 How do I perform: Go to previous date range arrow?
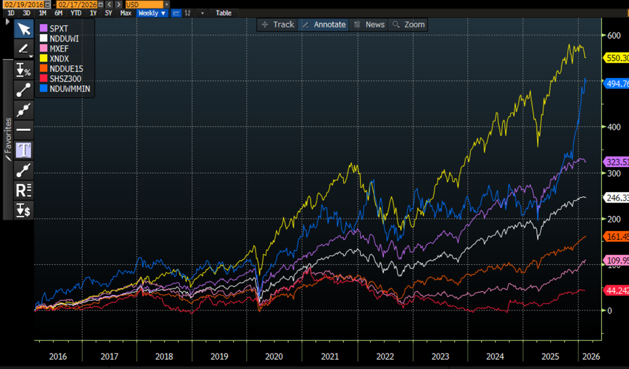110,4
